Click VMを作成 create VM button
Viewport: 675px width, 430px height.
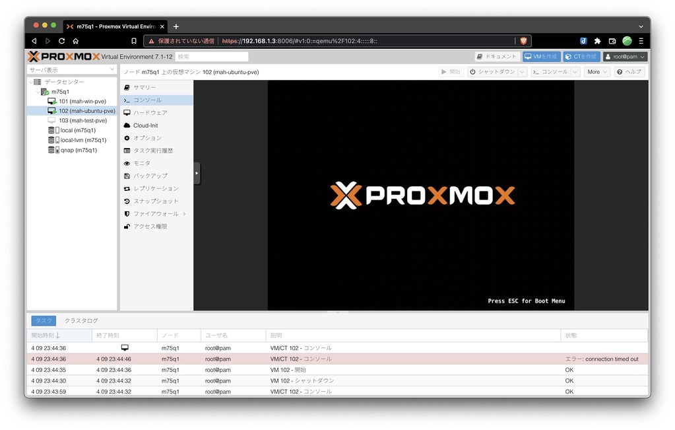(542, 56)
